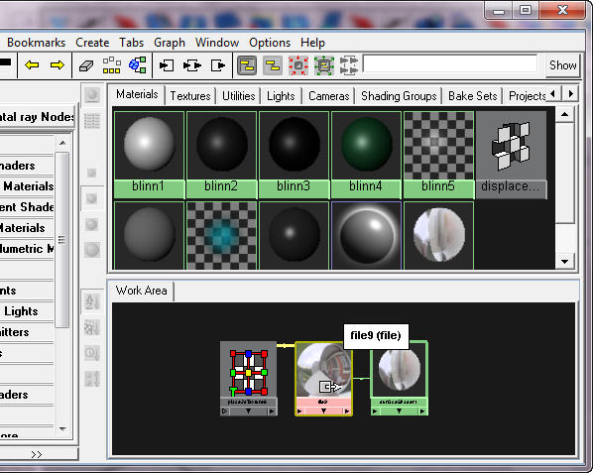Click surfaceShader node's left input arrow
The height and width of the screenshot is (473, 593).
point(375,412)
